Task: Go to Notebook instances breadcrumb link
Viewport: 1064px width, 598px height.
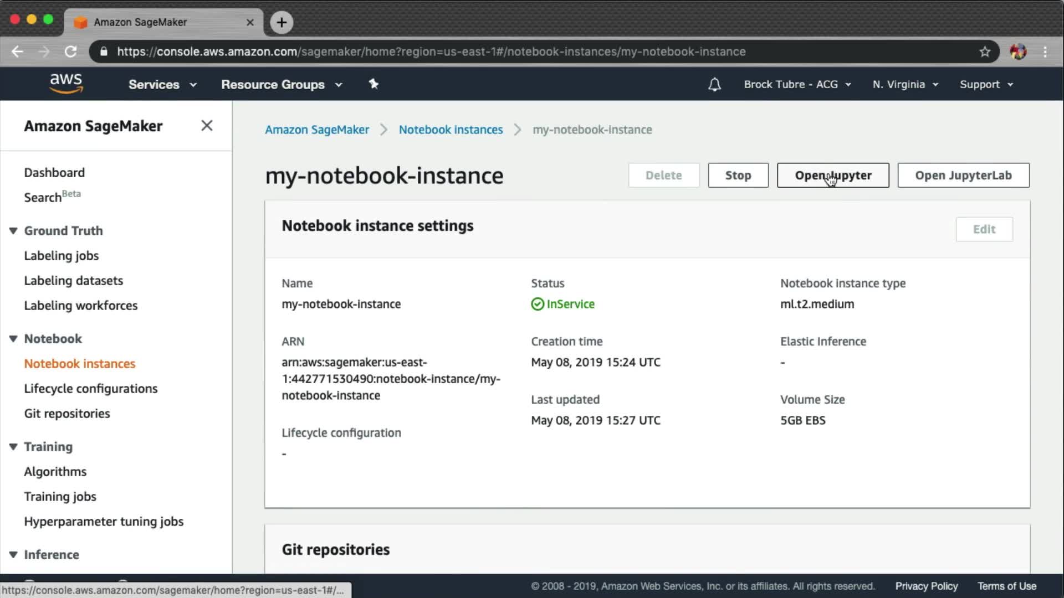Action: [451, 130]
